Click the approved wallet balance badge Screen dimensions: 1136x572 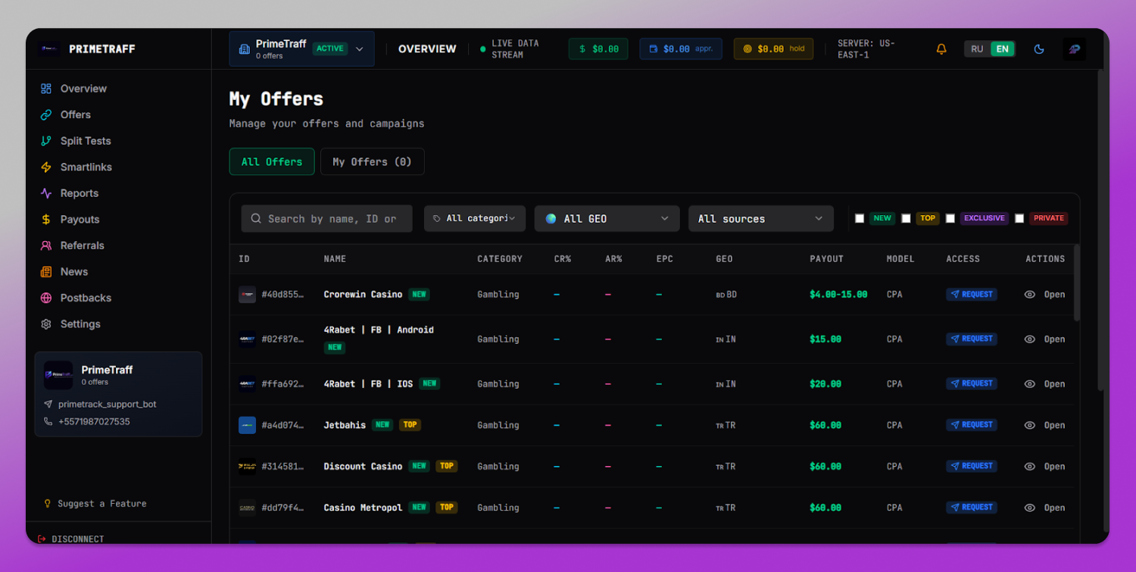pos(681,48)
